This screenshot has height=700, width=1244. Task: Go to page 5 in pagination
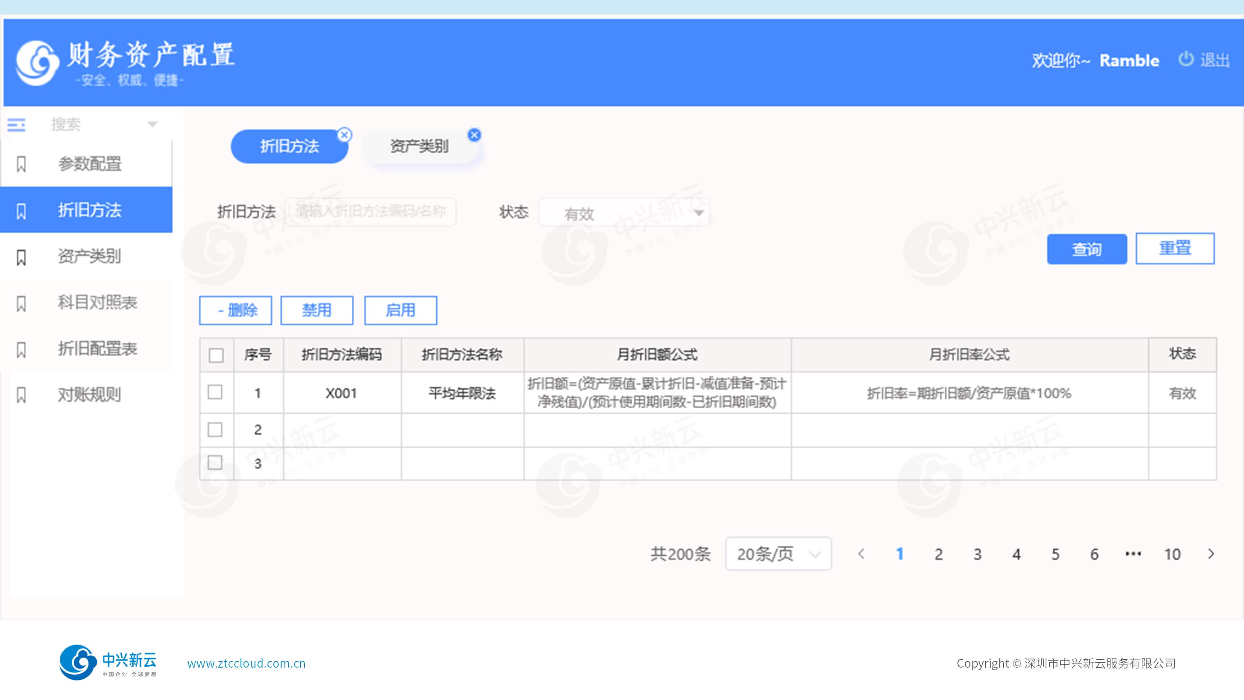coord(1056,554)
